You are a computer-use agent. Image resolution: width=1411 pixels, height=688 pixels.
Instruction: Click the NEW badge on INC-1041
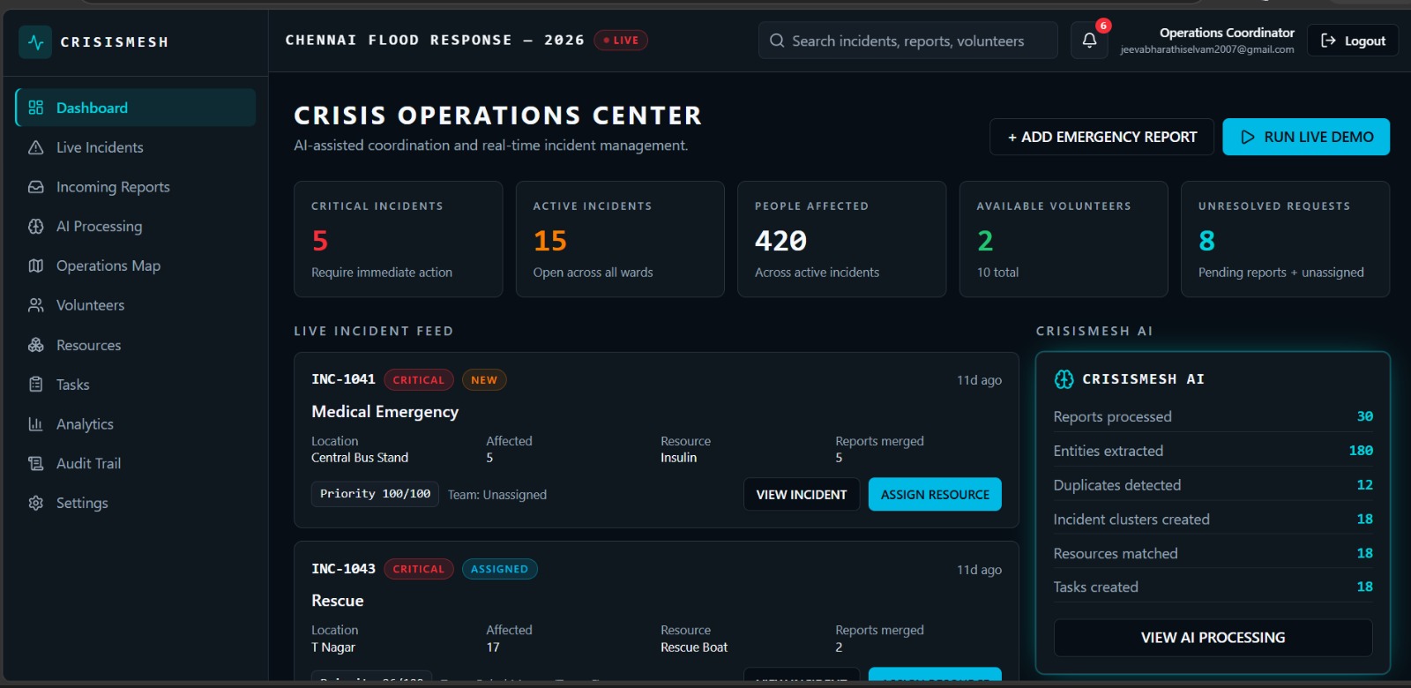pyautogui.click(x=484, y=380)
